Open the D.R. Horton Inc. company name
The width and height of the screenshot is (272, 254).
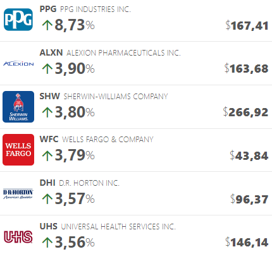89,183
